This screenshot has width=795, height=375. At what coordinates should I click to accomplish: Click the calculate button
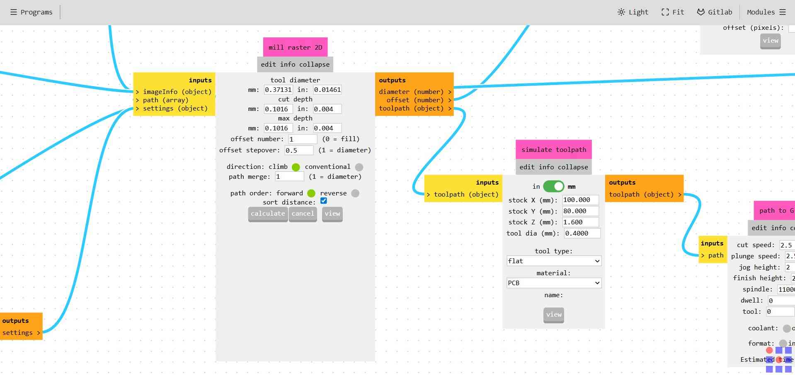[268, 214]
